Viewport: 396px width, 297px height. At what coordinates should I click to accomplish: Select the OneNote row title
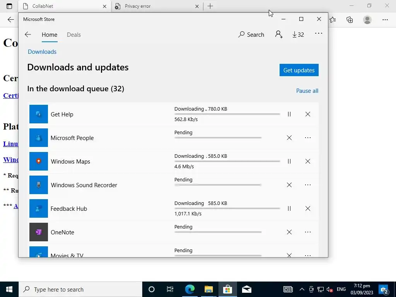coord(62,232)
